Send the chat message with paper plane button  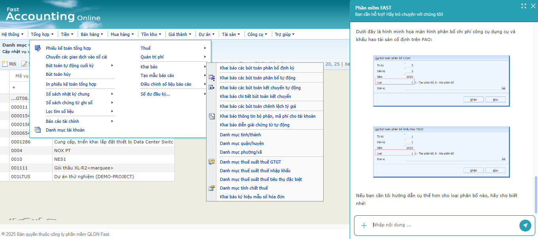(525, 225)
